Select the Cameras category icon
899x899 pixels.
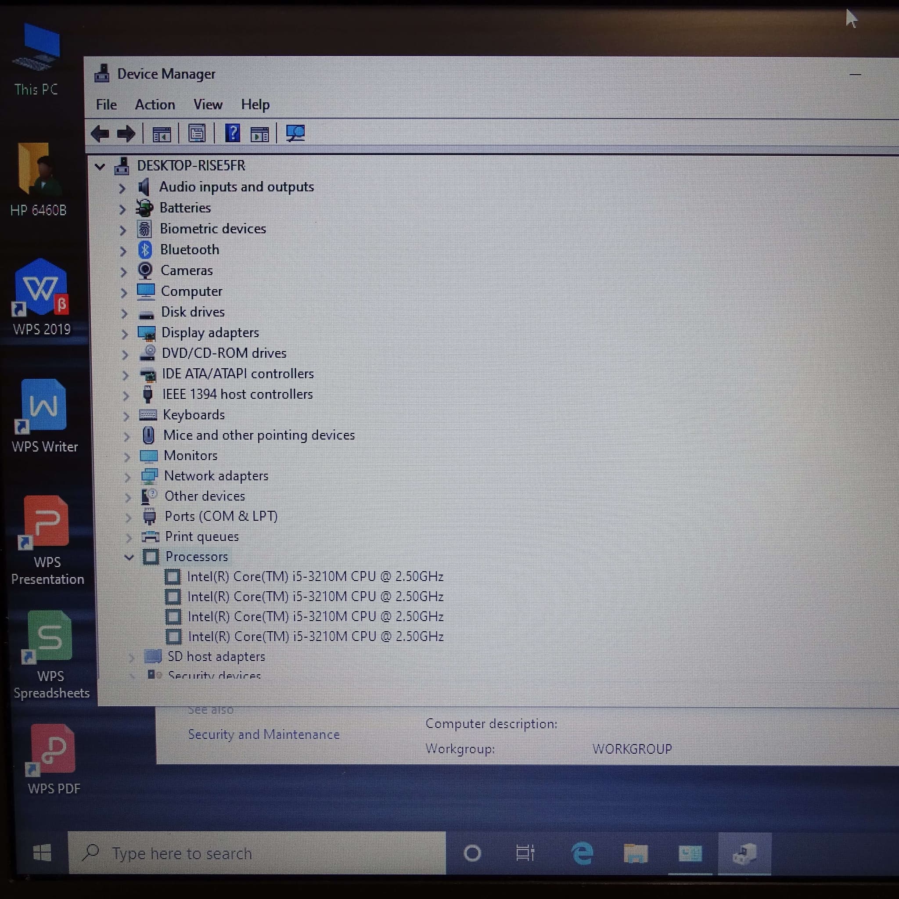[145, 270]
